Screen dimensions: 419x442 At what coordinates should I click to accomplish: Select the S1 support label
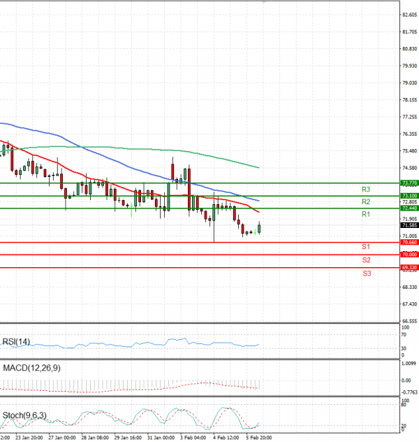coord(365,247)
